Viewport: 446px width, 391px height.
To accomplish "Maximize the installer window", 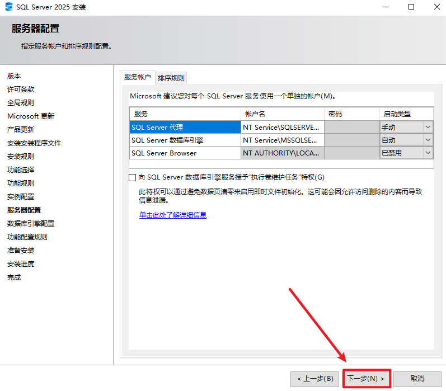I will coord(411,7).
